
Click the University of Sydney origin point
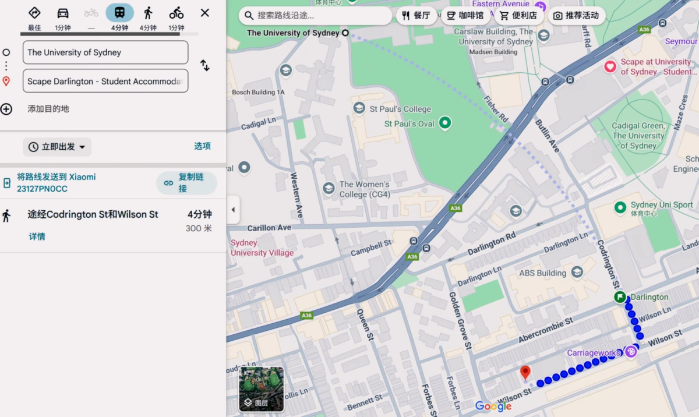point(345,33)
